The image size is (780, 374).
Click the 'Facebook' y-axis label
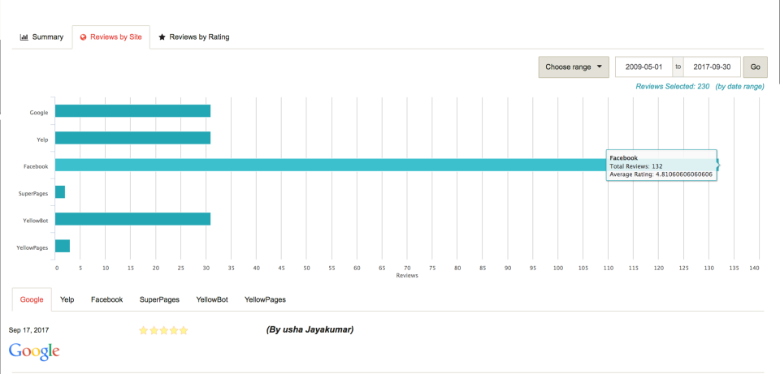click(36, 166)
